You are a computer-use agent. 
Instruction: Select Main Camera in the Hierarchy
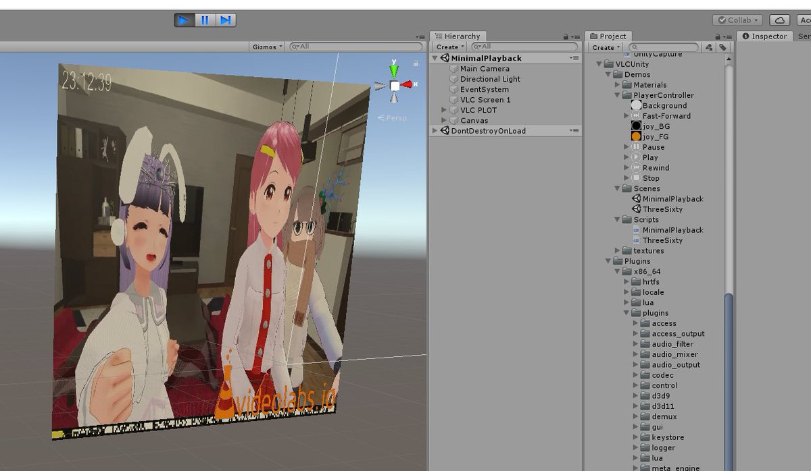pyautogui.click(x=485, y=69)
